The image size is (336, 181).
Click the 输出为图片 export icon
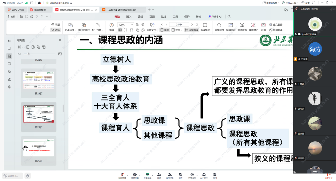tap(84, 25)
